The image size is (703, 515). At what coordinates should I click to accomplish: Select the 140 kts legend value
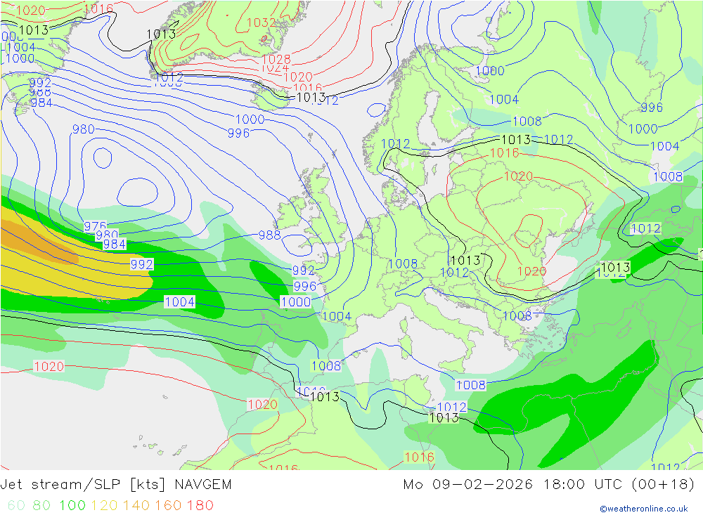[x=136, y=505]
